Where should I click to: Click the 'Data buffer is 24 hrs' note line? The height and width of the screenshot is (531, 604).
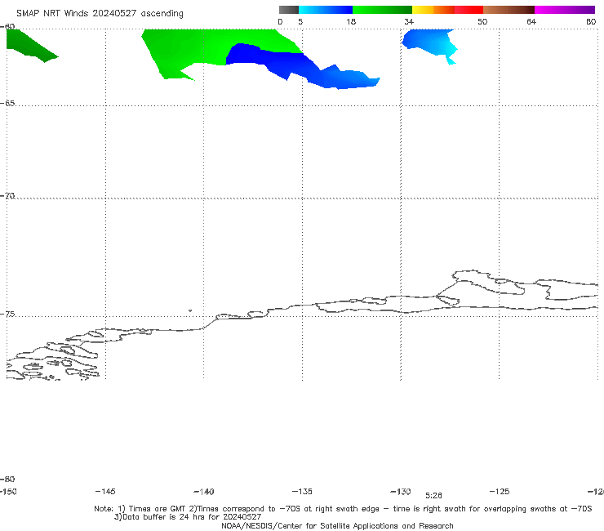pyautogui.click(x=188, y=517)
